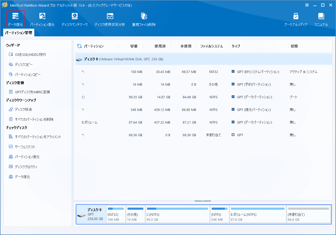
Task: Select すべてのパーティションを削除 option
Action: pyautogui.click(x=31, y=119)
